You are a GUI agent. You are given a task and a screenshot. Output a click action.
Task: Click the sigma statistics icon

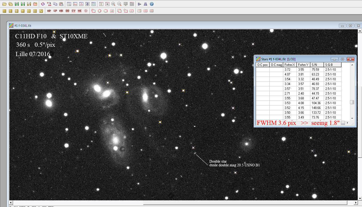pyautogui.click(x=101, y=4)
